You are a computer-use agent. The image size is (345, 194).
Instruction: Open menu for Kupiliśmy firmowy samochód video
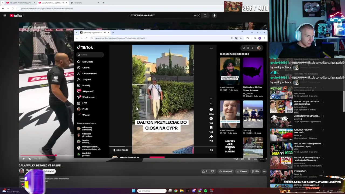323,130
